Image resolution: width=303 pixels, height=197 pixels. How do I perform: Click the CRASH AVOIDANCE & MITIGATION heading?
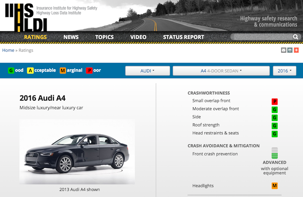point(224,146)
